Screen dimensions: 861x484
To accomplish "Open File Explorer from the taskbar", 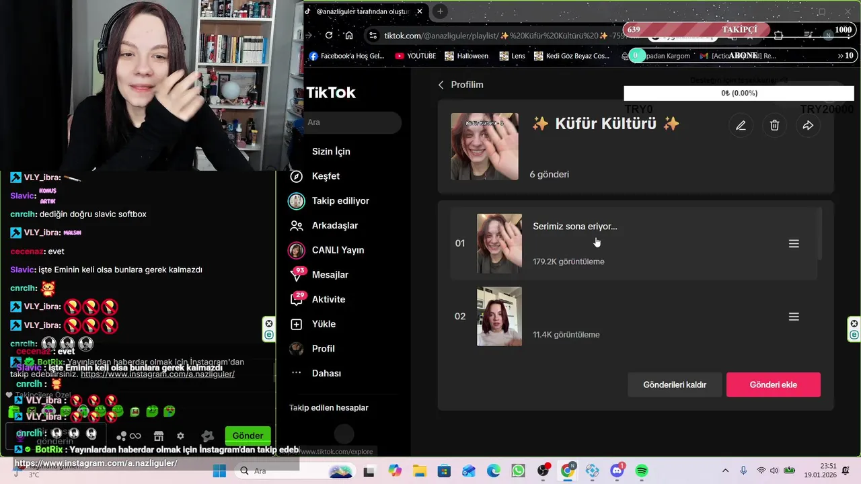I will pos(420,471).
